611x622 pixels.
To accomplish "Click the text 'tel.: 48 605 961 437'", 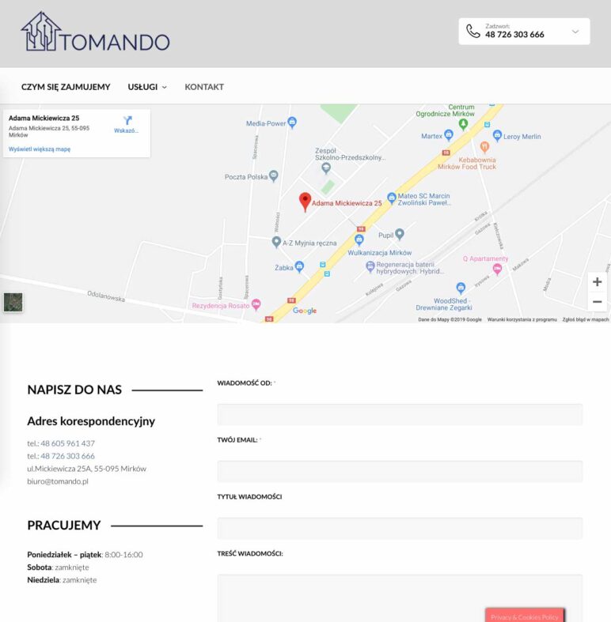I will (61, 443).
